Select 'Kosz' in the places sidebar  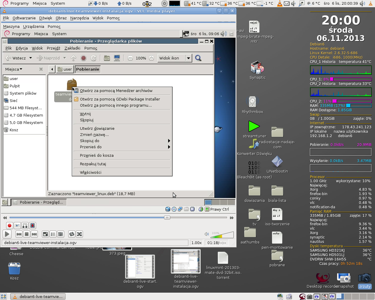click(25, 130)
